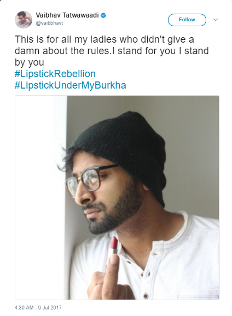
Task: Open the #LipstickUnderMyBurkha hashtag
Action: 71,85
